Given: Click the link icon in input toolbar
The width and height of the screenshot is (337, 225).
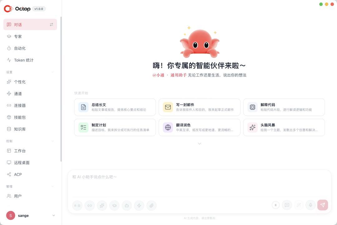Looking at the screenshot, I should click(90, 205).
